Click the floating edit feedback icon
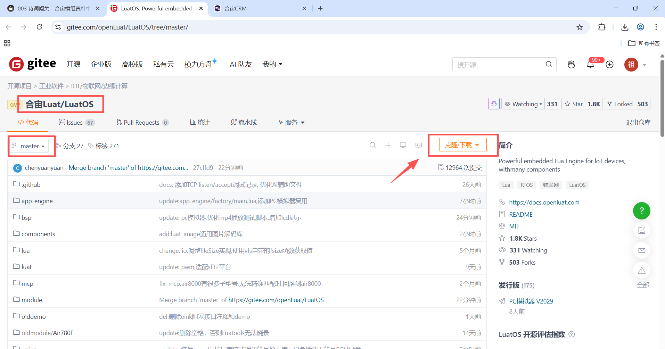Image resolution: width=665 pixels, height=349 pixels. (x=641, y=231)
